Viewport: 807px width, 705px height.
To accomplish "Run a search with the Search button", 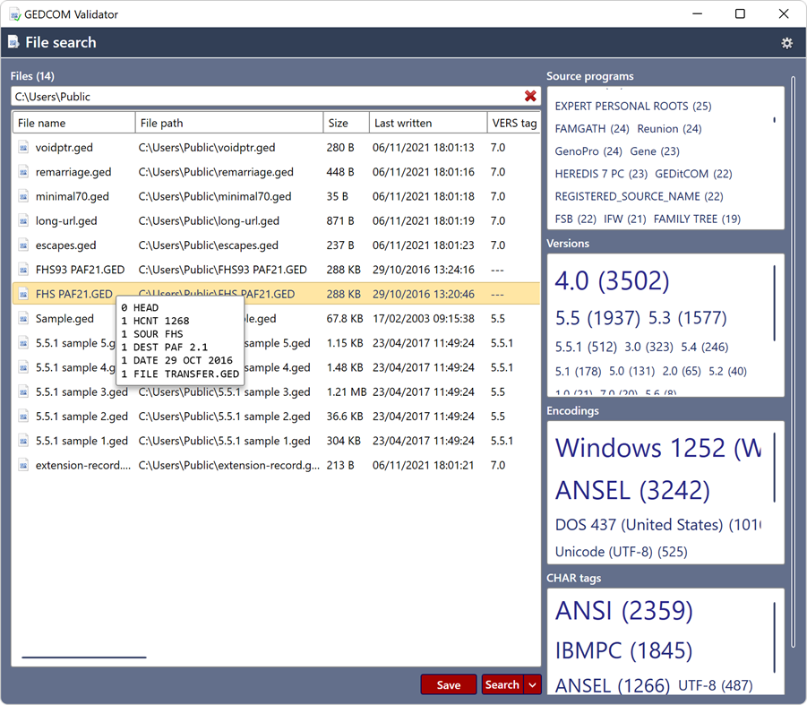I will [502, 684].
